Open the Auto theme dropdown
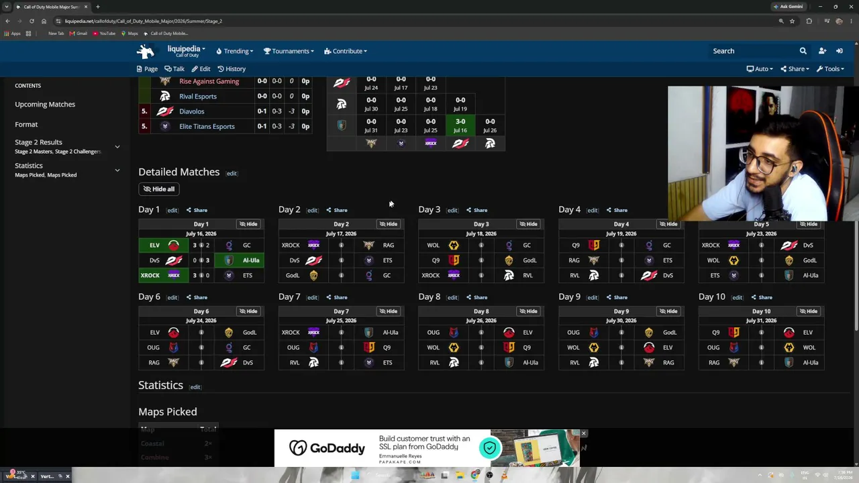859x483 pixels. (760, 69)
